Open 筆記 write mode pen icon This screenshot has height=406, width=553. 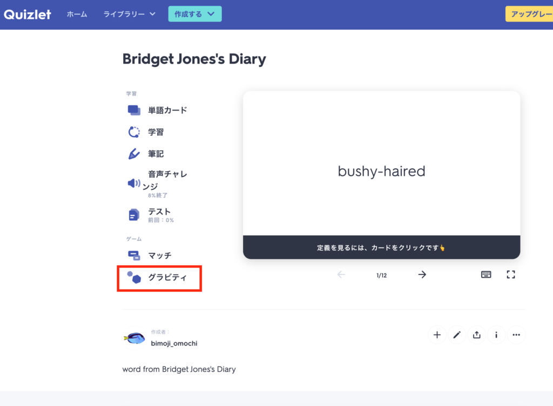134,154
